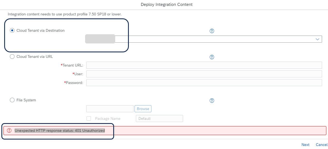Select Cloud Tenant via Destination radio button

point(12,31)
